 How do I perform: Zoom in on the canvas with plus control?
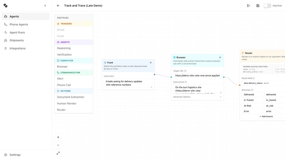tap(58, 137)
